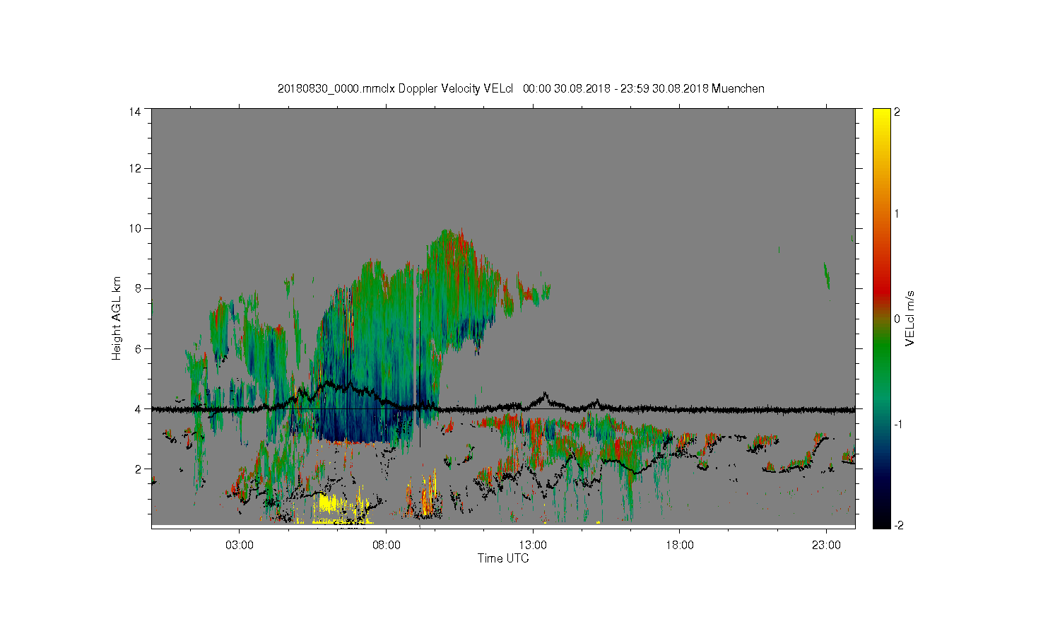Click the 10 height tick label
Screen dimensions: 1060x636
tap(135, 228)
